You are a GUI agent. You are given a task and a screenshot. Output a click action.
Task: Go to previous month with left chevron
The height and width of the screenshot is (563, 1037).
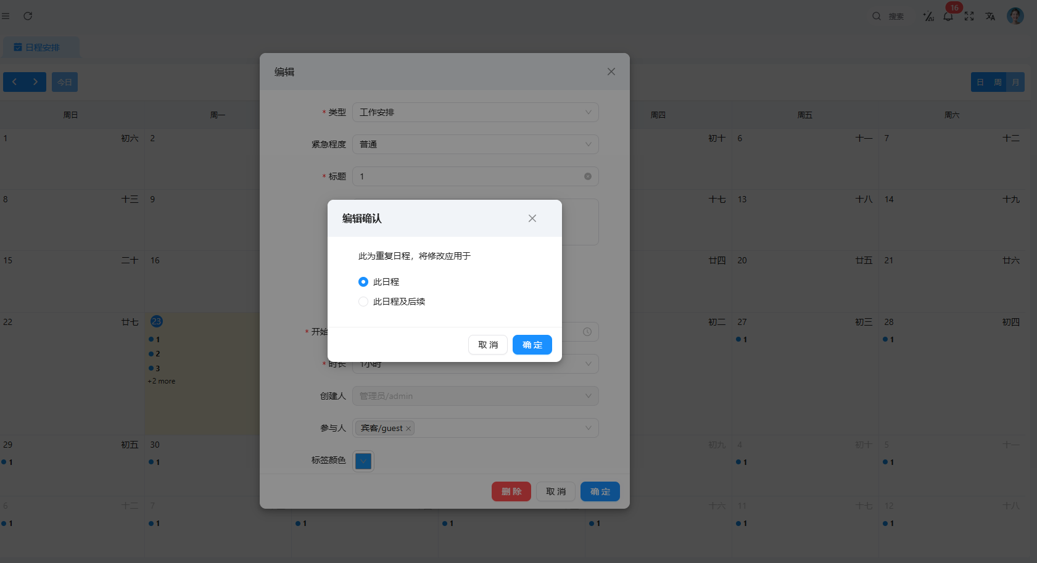coord(14,82)
